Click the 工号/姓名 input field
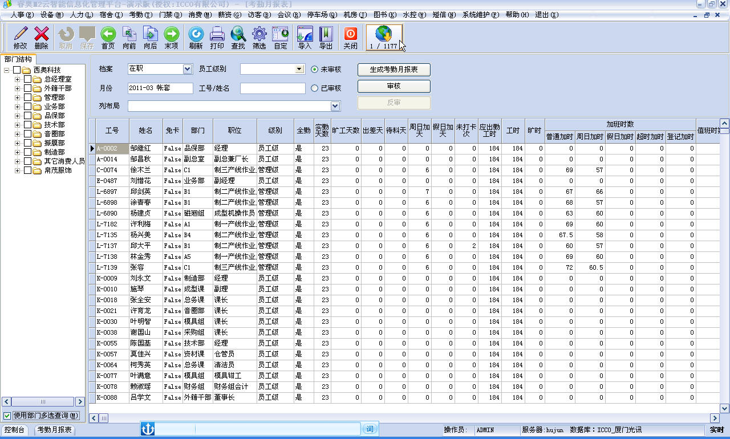Image resolution: width=730 pixels, height=439 pixels. [x=273, y=88]
